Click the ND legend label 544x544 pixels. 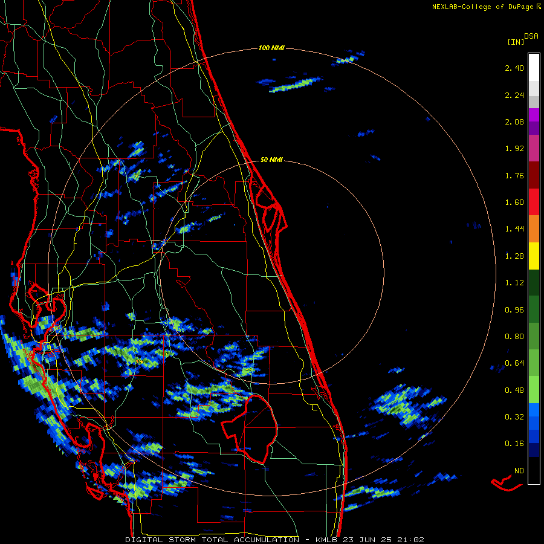click(x=519, y=471)
